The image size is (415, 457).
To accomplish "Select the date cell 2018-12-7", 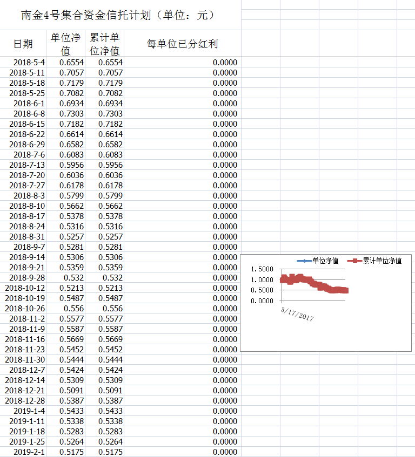I will click(23, 370).
